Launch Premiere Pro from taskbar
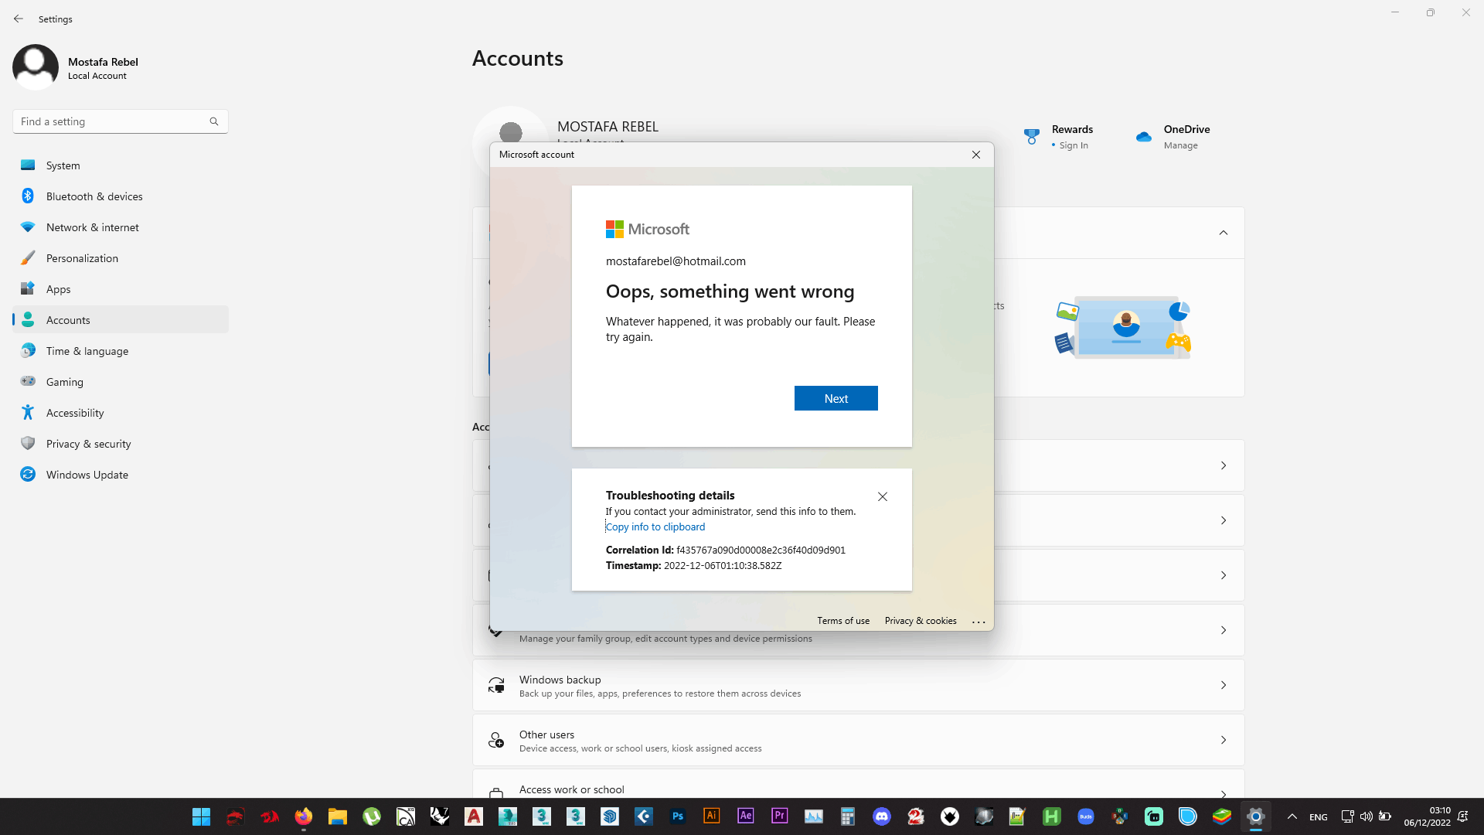Image resolution: width=1484 pixels, height=835 pixels. point(780,816)
